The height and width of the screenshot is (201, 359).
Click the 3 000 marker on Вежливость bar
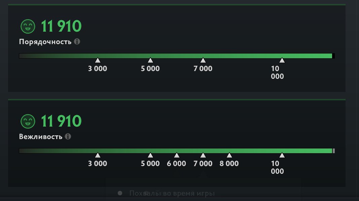tap(98, 155)
